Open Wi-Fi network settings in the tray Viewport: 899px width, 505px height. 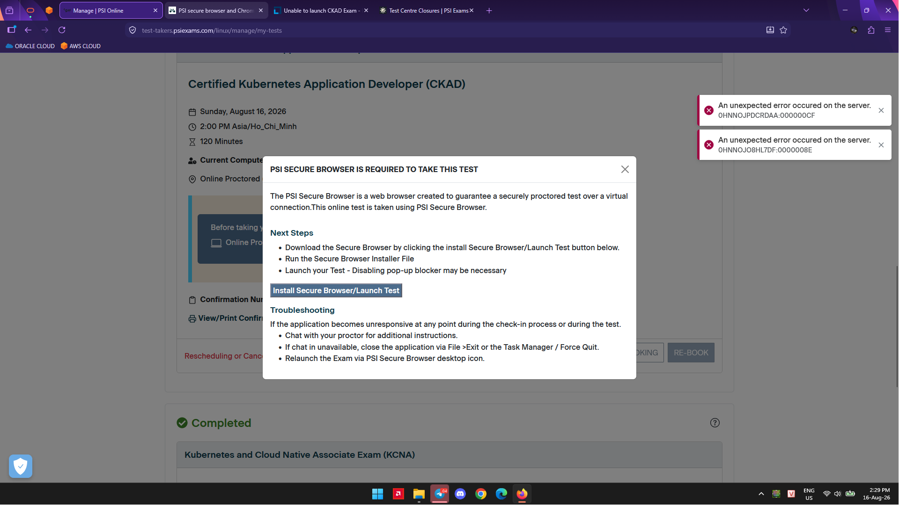pos(827,494)
